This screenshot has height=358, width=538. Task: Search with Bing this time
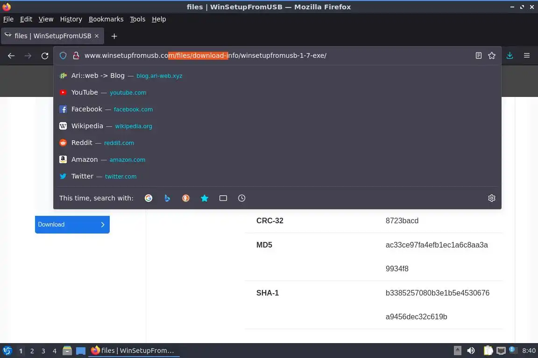[x=167, y=198]
